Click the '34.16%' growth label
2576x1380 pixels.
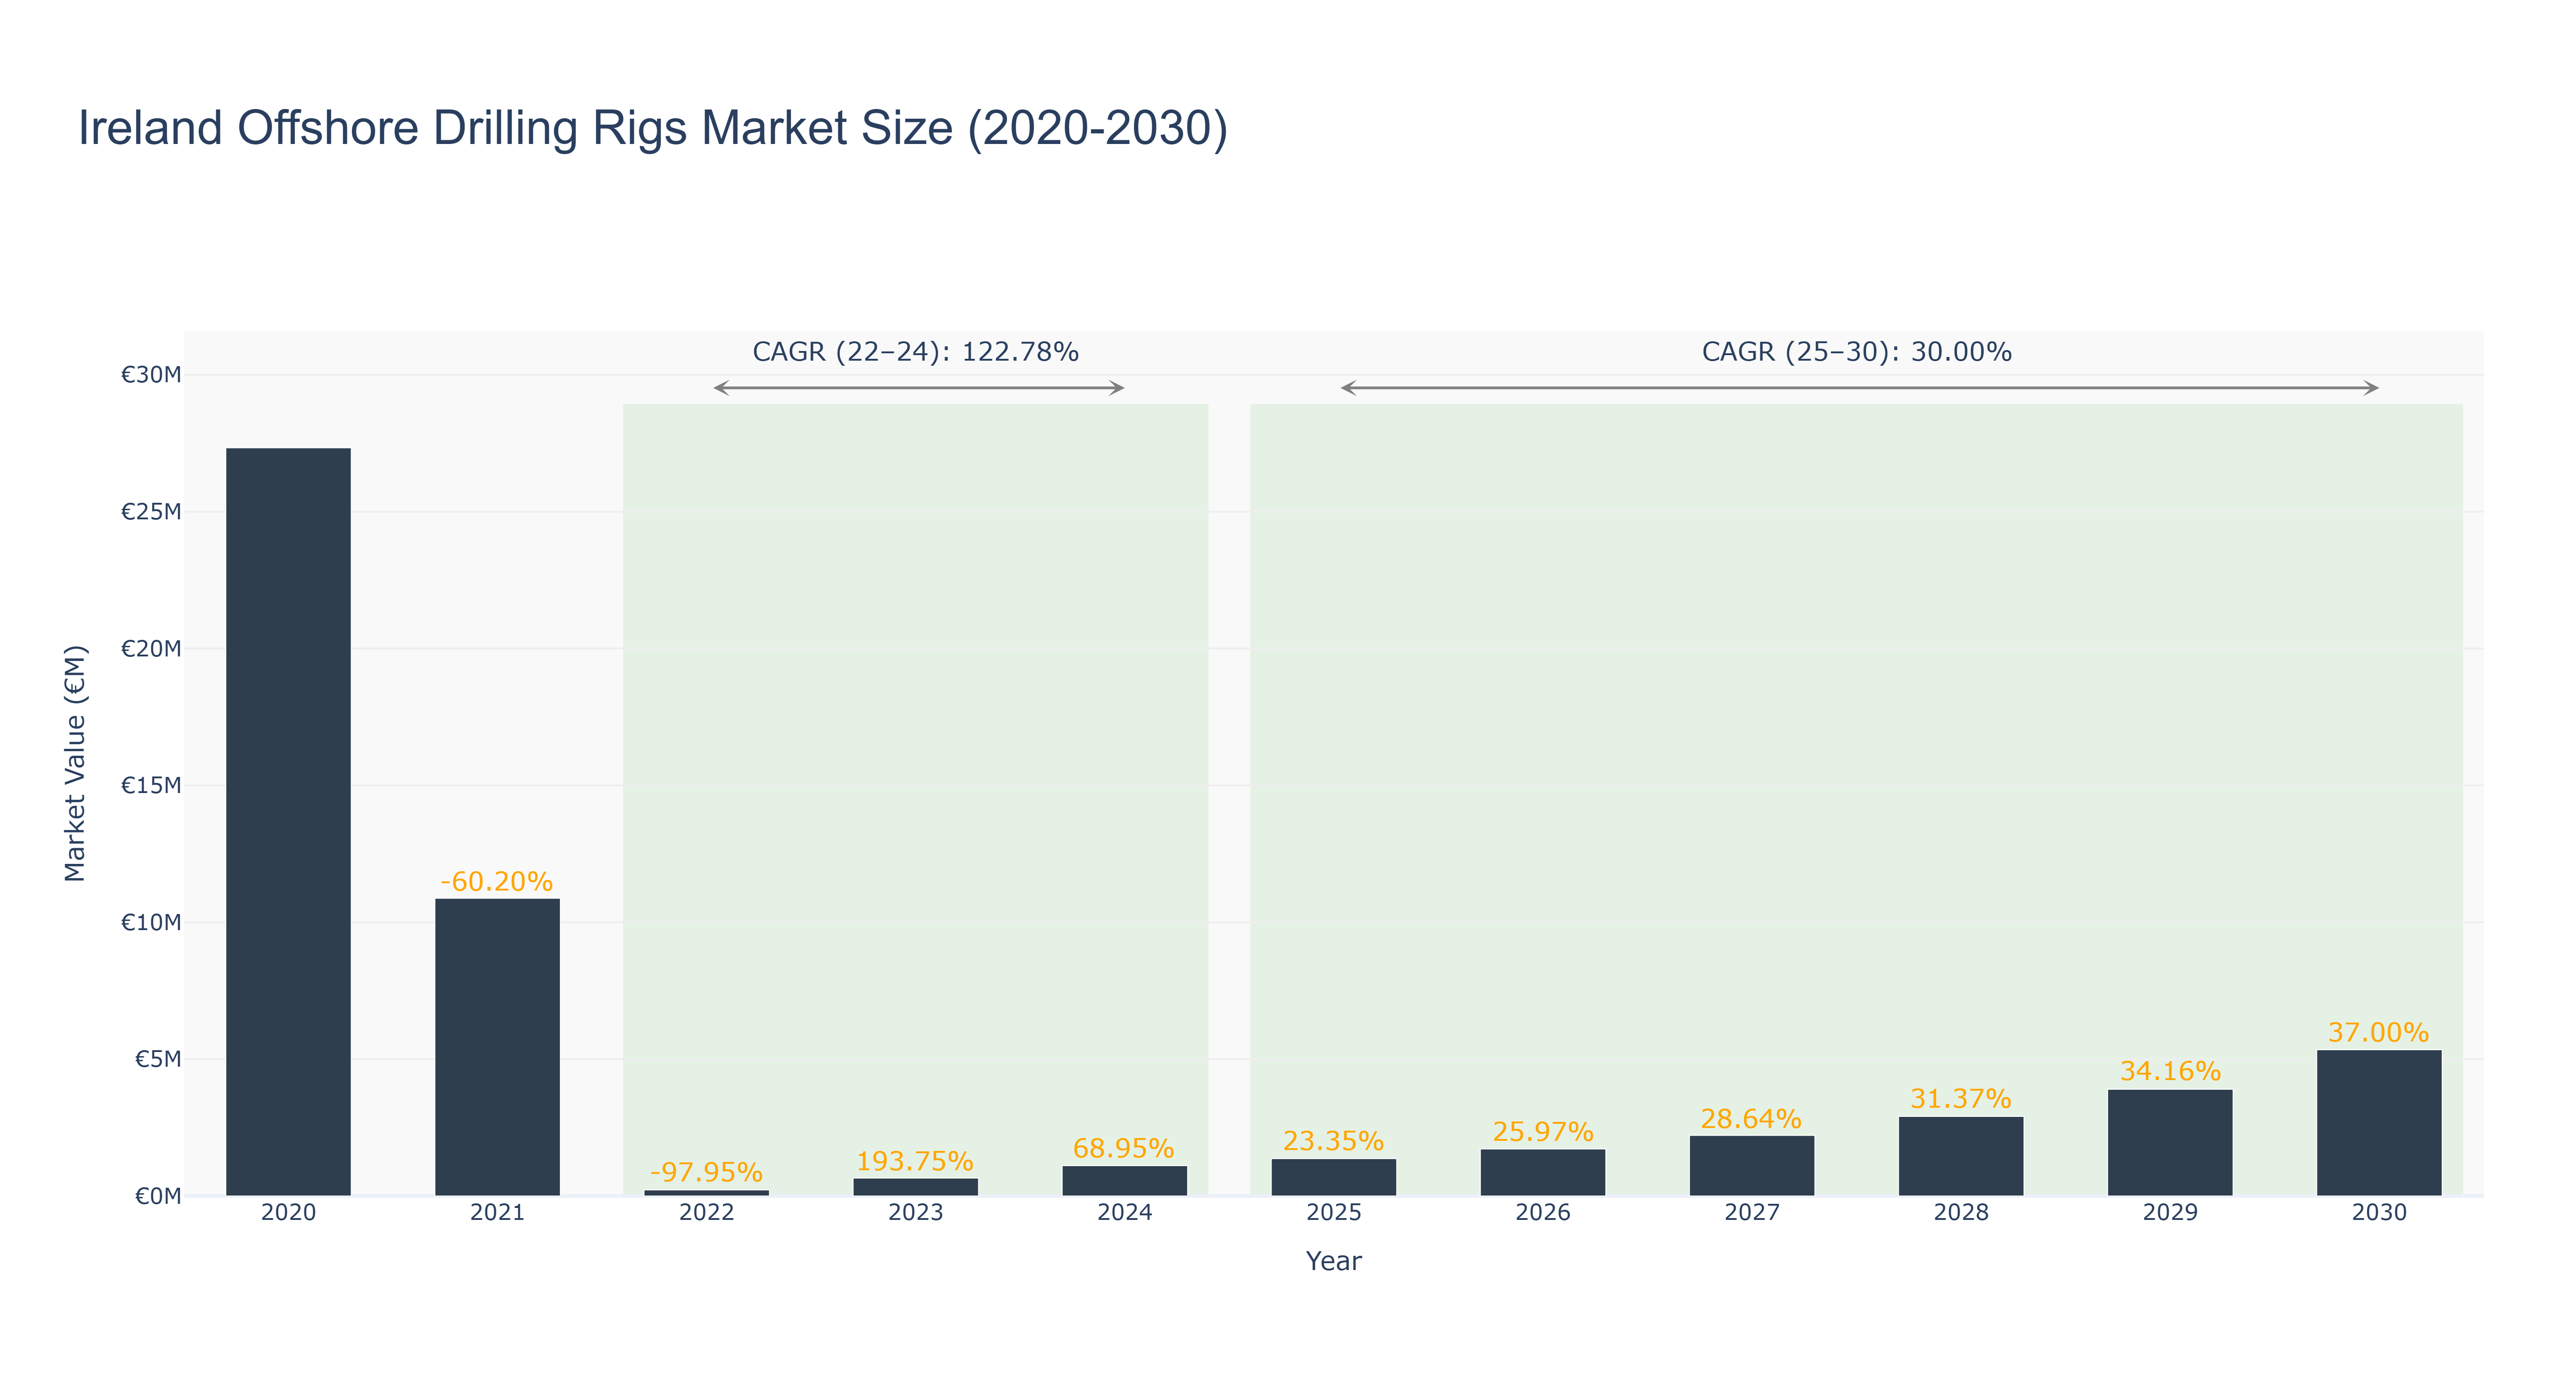[2170, 1072]
